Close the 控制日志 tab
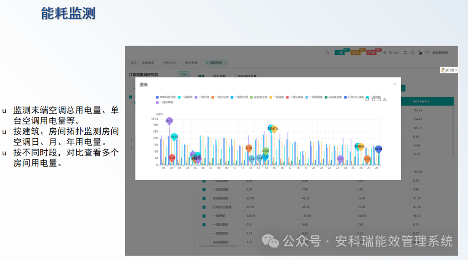 (x=179, y=63)
